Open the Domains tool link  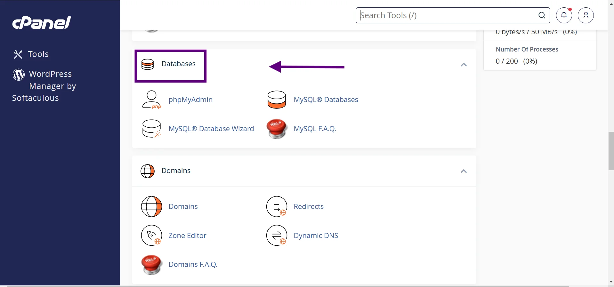click(x=183, y=206)
